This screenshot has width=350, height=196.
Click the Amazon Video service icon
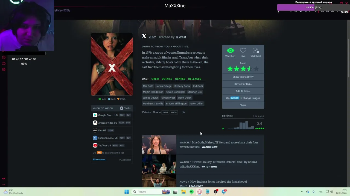tap(95, 123)
